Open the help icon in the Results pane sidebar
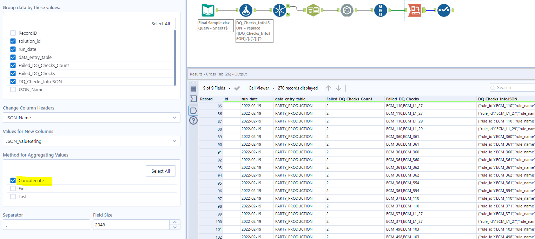 [x=193, y=120]
